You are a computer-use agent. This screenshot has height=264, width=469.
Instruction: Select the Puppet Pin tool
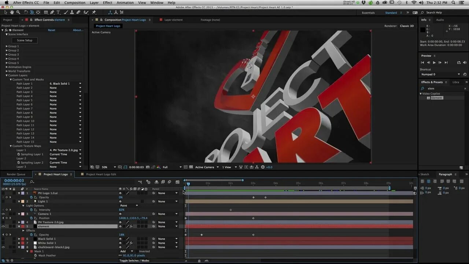(94, 12)
